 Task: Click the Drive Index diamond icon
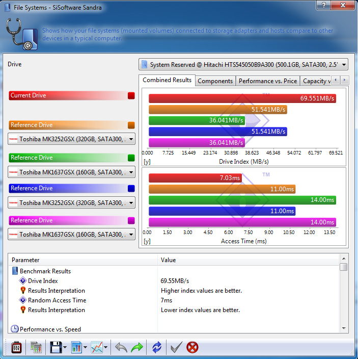[23, 280]
